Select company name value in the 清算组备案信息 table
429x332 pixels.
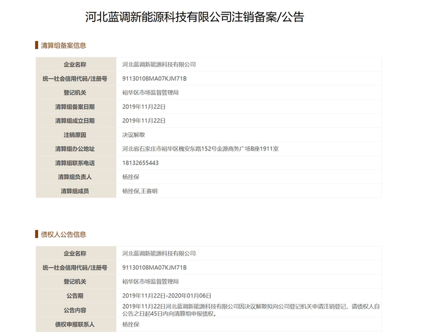[x=159, y=64]
